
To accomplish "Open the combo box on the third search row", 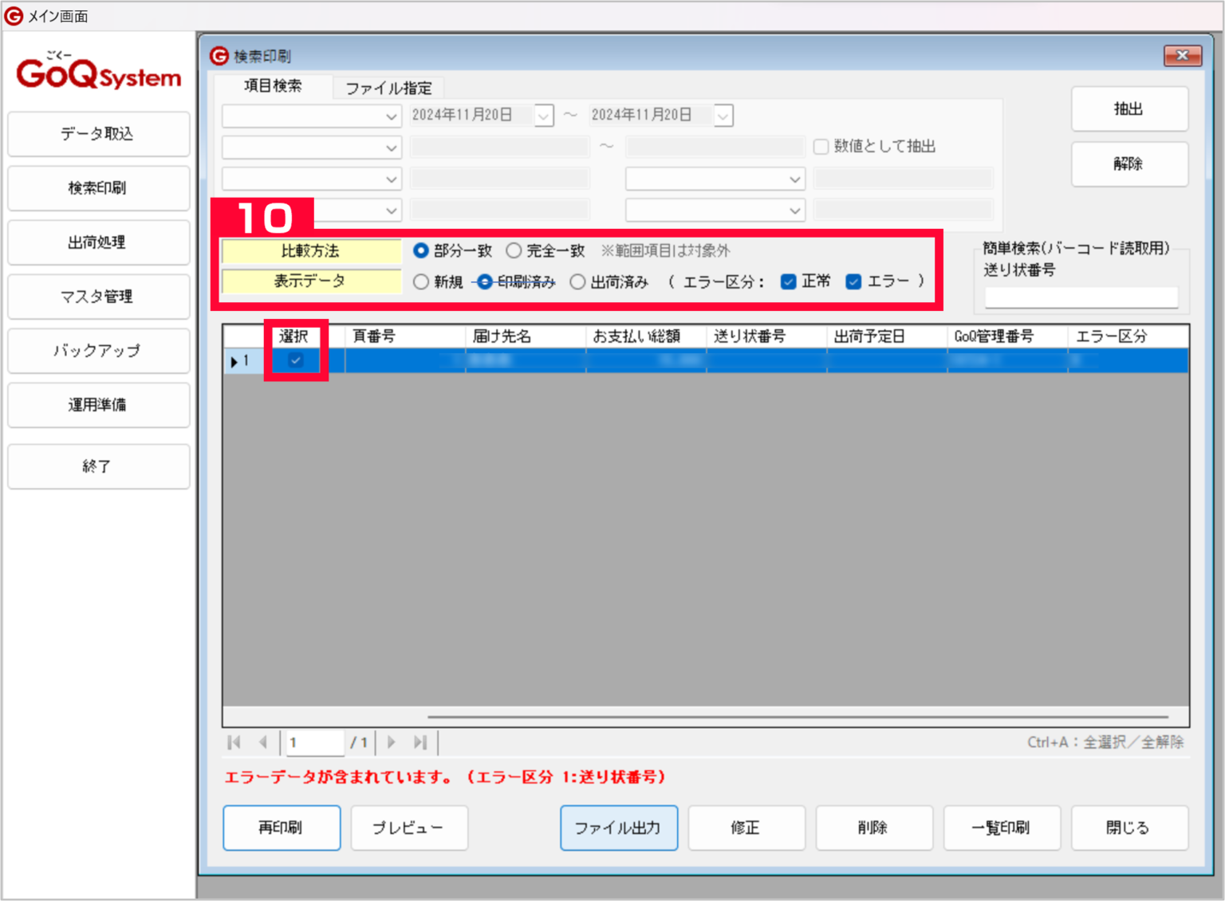I will 392,179.
